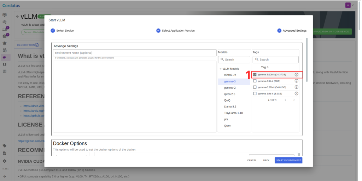Open the monitor dashboard sidebar icon
The width and height of the screenshot is (362, 181).
[x=4, y=15]
